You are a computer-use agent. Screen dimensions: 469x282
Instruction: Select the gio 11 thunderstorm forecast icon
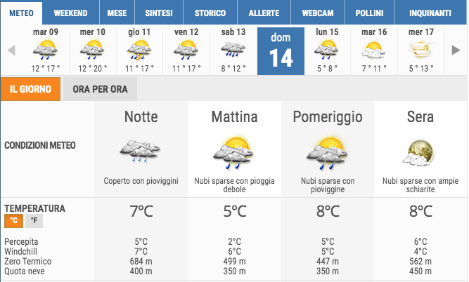click(x=139, y=50)
